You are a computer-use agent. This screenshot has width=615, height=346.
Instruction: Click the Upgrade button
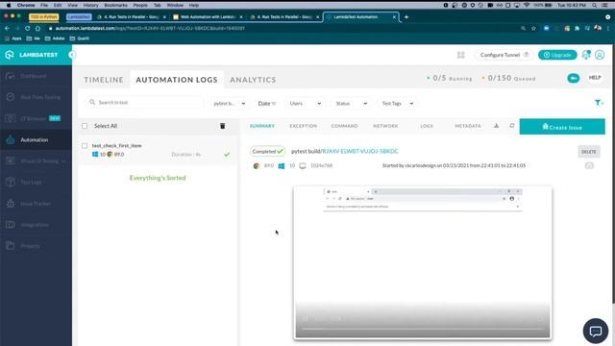557,55
